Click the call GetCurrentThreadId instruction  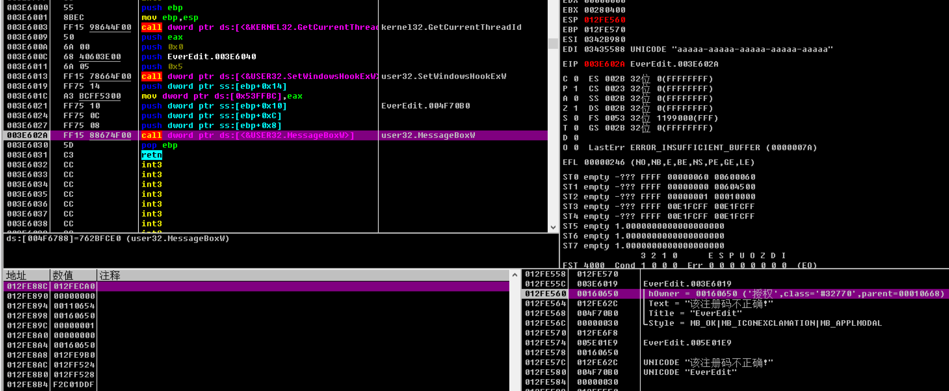click(275, 27)
